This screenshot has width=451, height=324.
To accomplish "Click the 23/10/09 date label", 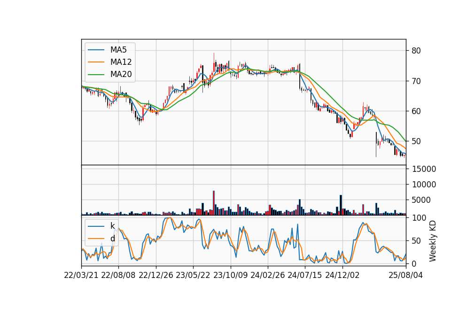I will pyautogui.click(x=230, y=275).
